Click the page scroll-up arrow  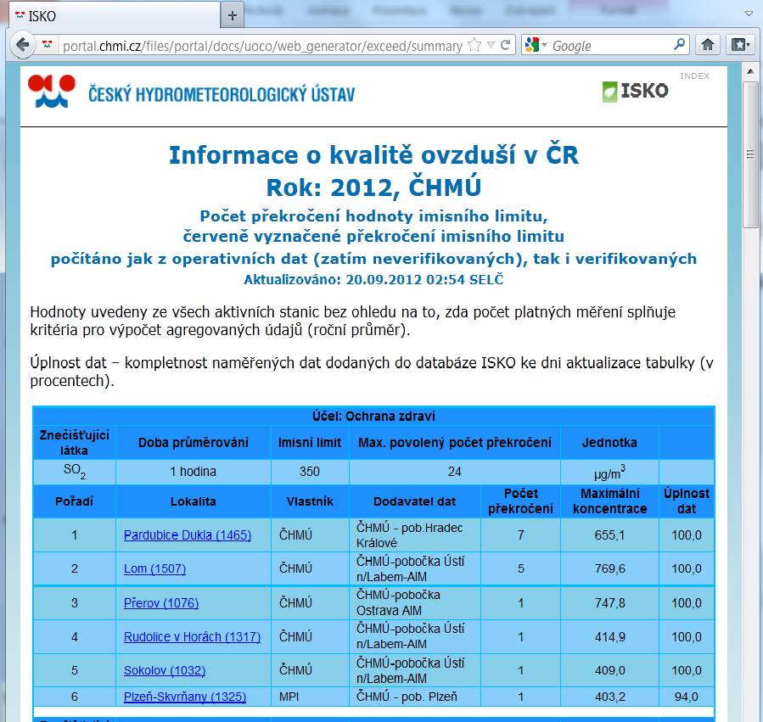(x=750, y=72)
